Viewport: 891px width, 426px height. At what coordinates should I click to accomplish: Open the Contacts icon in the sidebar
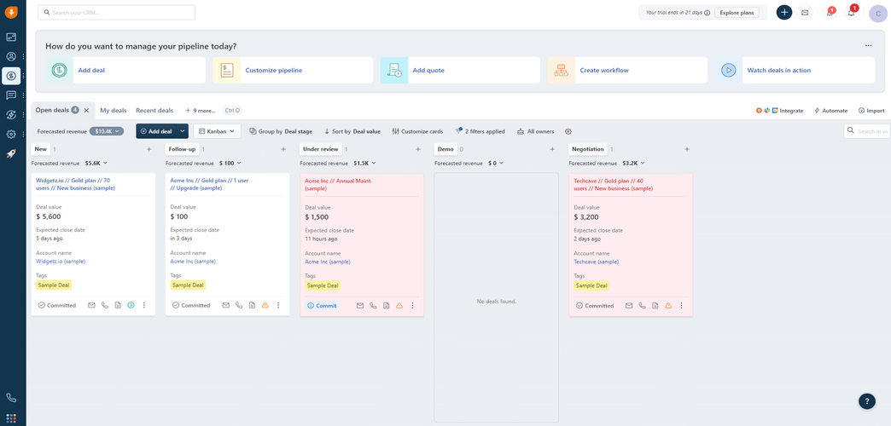[x=11, y=57]
